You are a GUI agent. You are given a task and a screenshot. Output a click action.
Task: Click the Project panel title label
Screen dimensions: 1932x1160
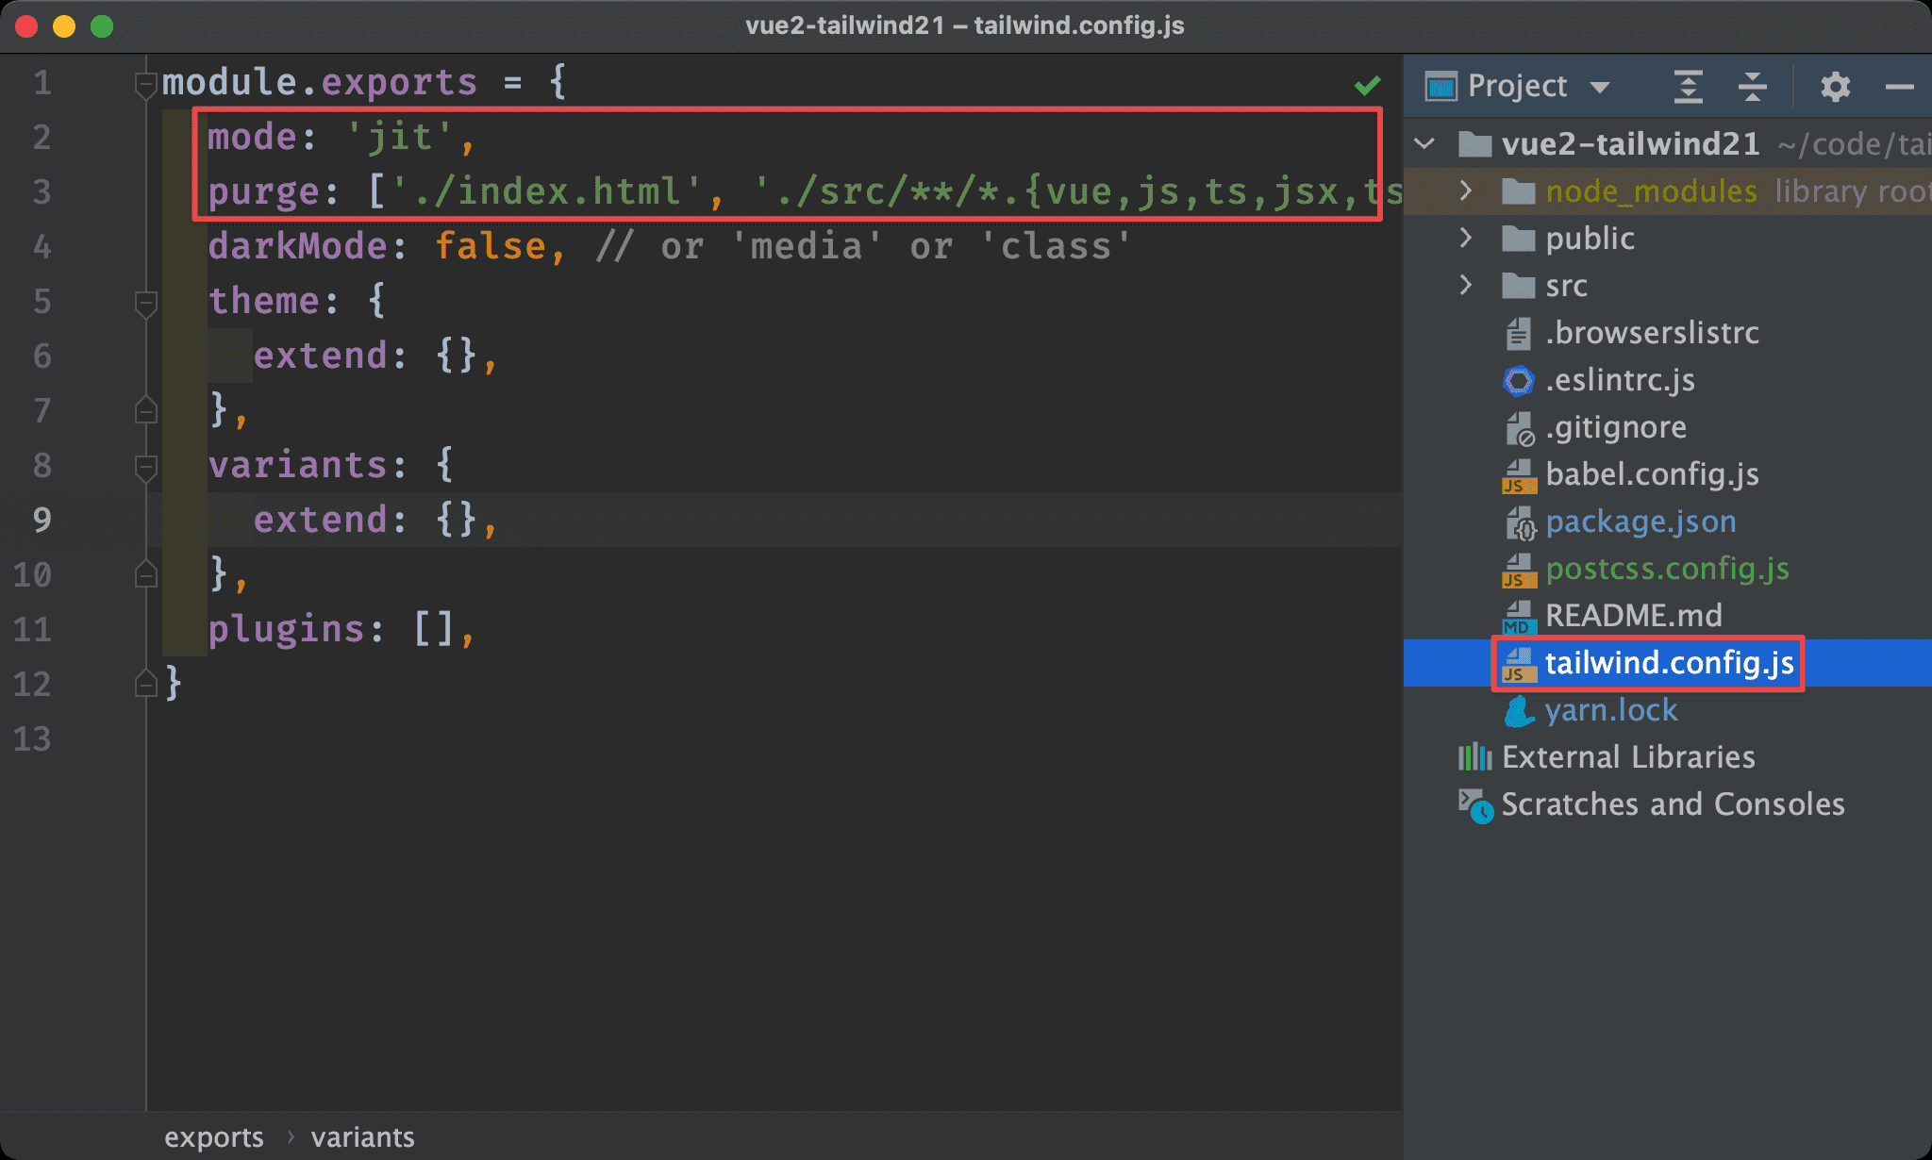click(1517, 87)
